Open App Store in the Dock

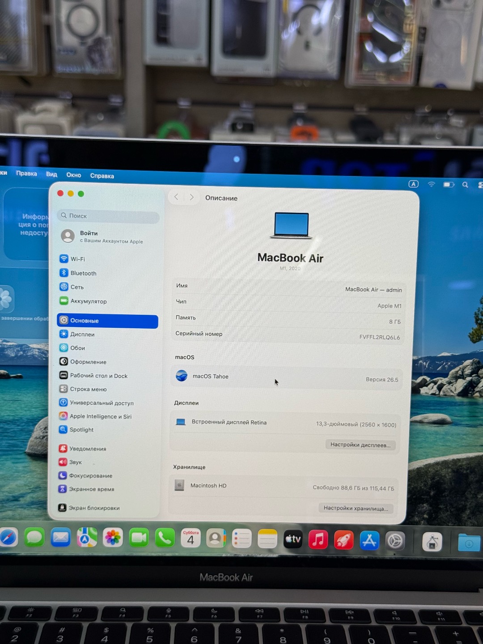369,541
